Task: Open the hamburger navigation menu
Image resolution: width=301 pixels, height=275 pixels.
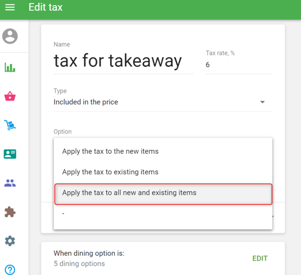Action: tap(10, 7)
